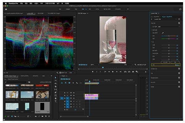Click the Play button in Program monitor

(113, 72)
